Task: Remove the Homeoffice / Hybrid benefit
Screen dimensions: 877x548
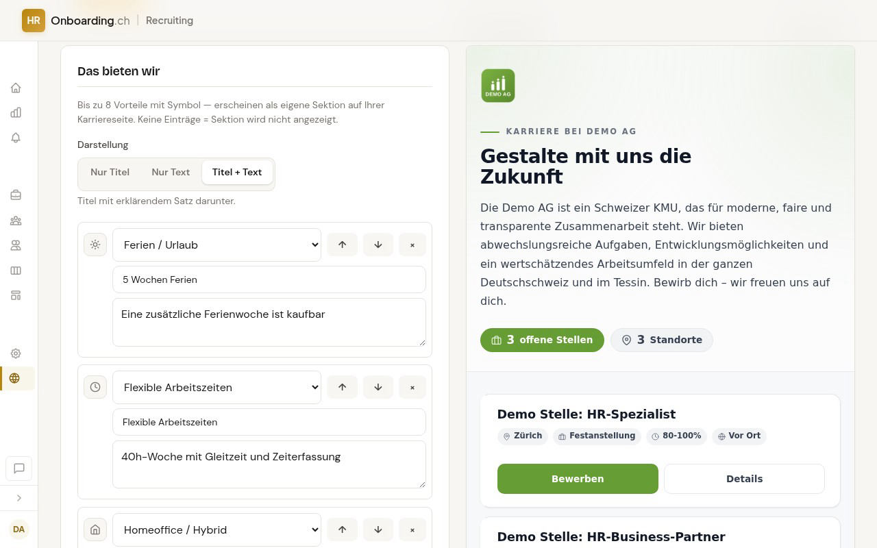Action: click(412, 530)
